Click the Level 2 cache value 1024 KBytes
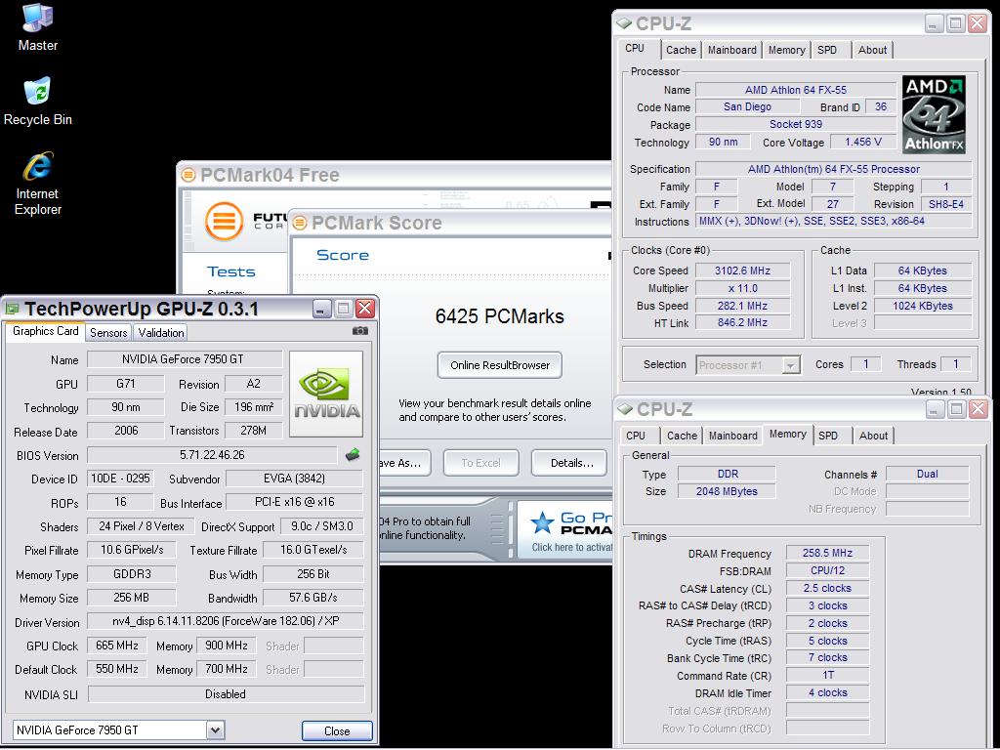The width and height of the screenshot is (1000, 750). [x=922, y=306]
